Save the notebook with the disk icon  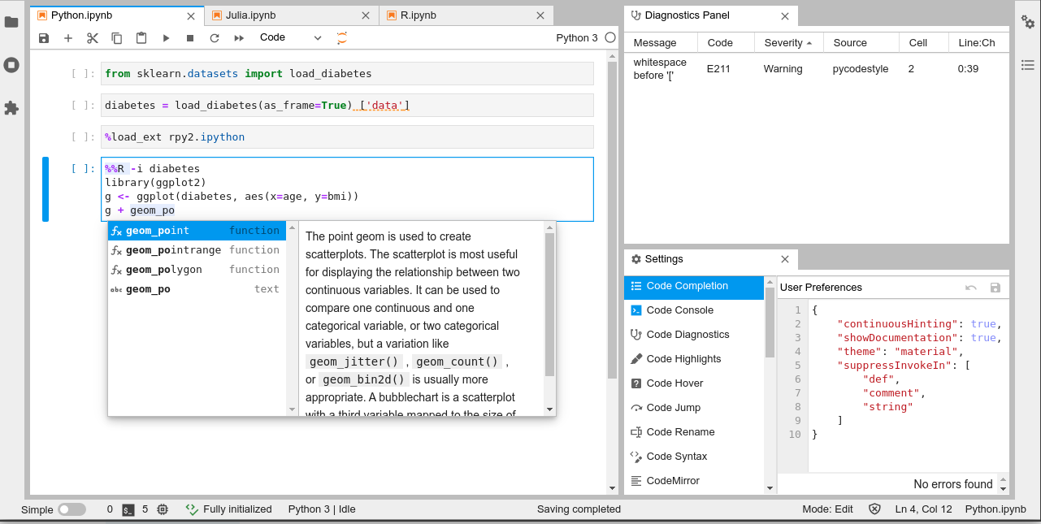(x=44, y=38)
